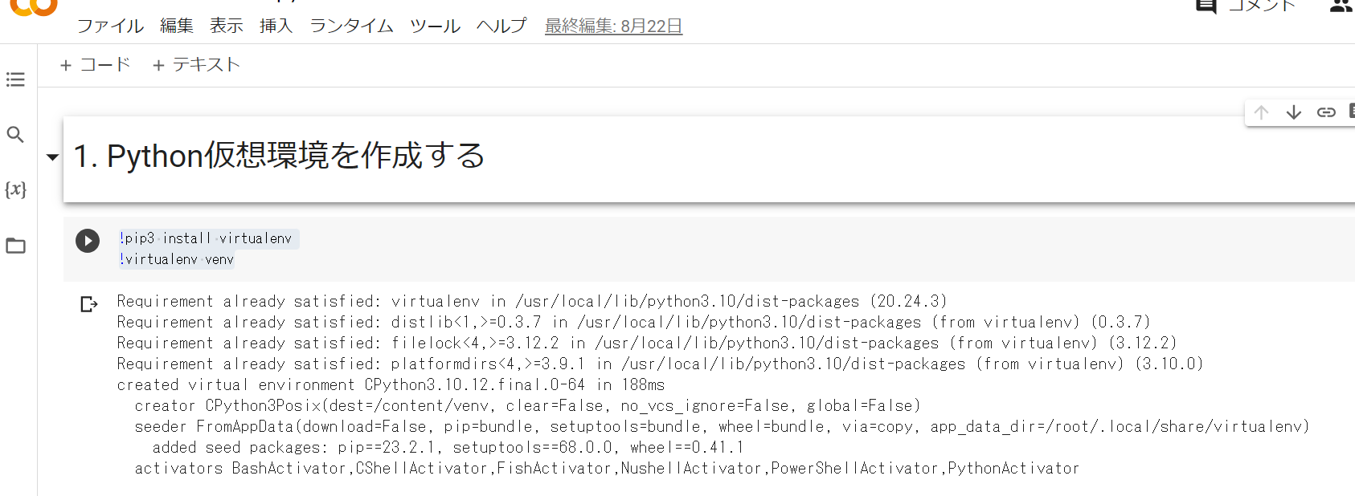Click the cell output clear icon
The width and height of the screenshot is (1355, 496).
click(x=88, y=304)
